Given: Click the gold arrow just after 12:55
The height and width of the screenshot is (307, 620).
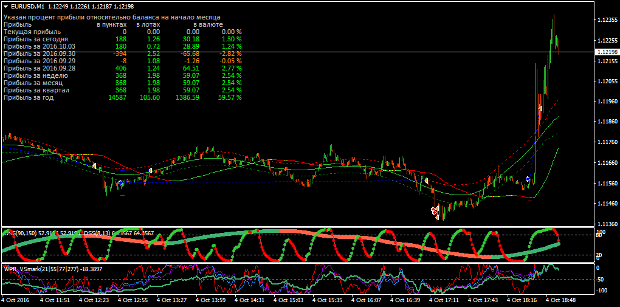Looking at the screenshot, I should 150,170.
